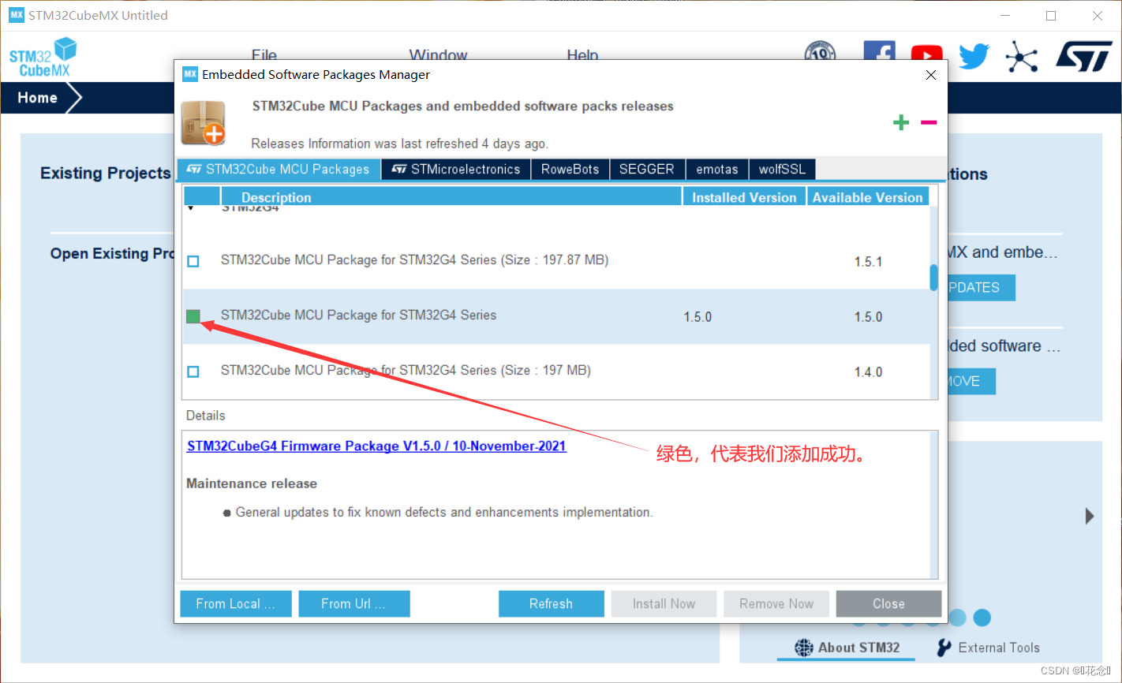
Task: Go to the Home breadcrumb
Action: pyautogui.click(x=38, y=98)
